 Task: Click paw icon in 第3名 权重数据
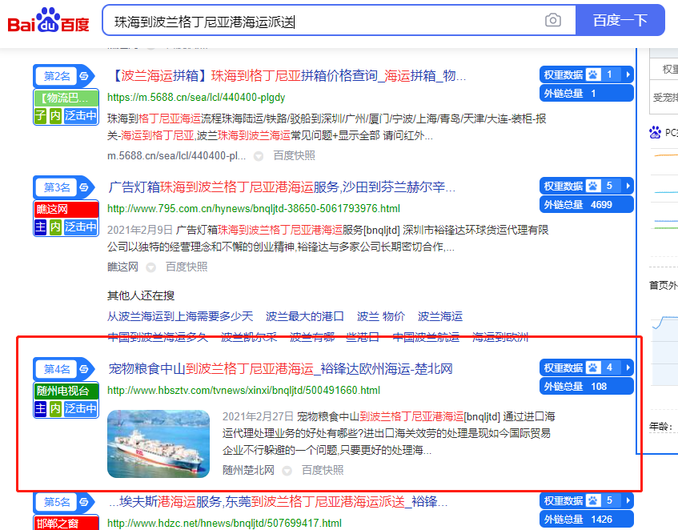[593, 186]
